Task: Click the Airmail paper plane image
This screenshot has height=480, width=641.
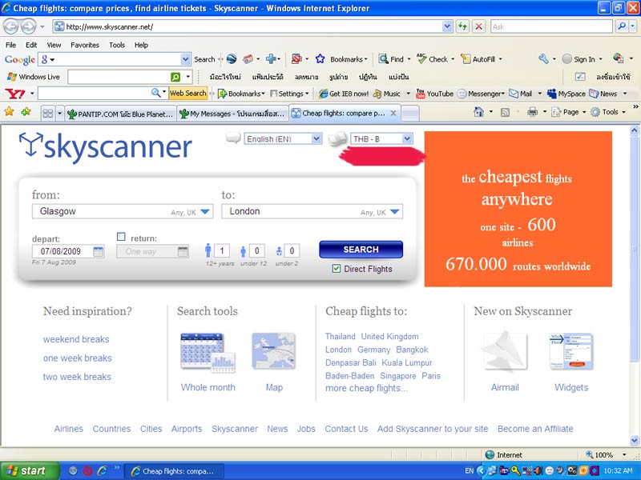Action: (505, 351)
